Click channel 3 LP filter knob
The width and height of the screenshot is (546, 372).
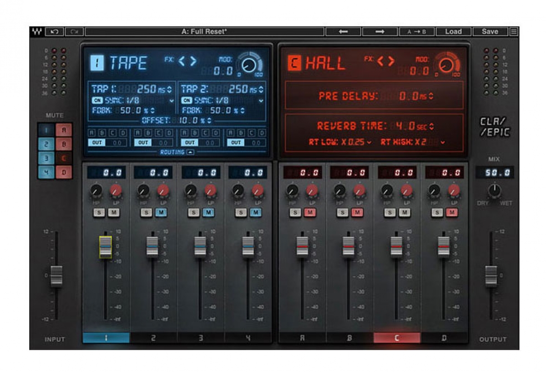210,191
